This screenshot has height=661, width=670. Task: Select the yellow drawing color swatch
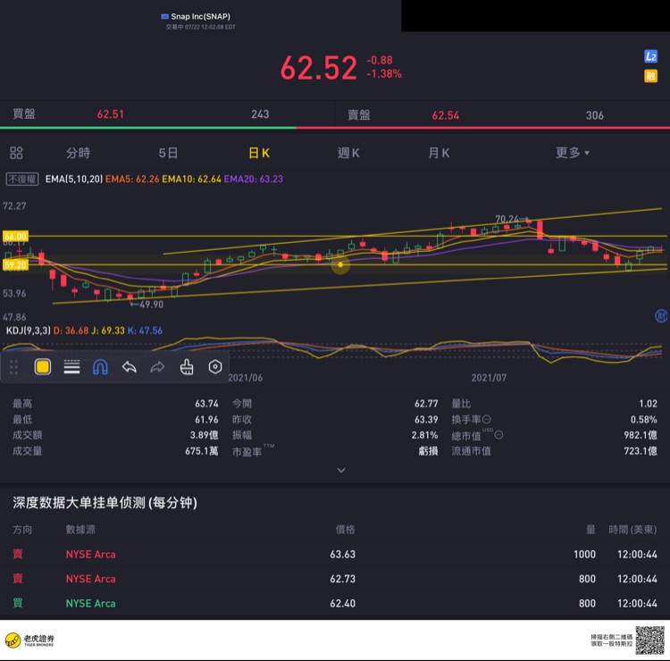point(43,367)
